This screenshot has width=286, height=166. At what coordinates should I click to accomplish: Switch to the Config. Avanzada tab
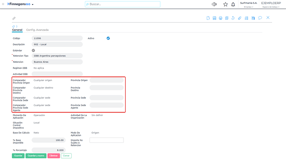point(37,30)
